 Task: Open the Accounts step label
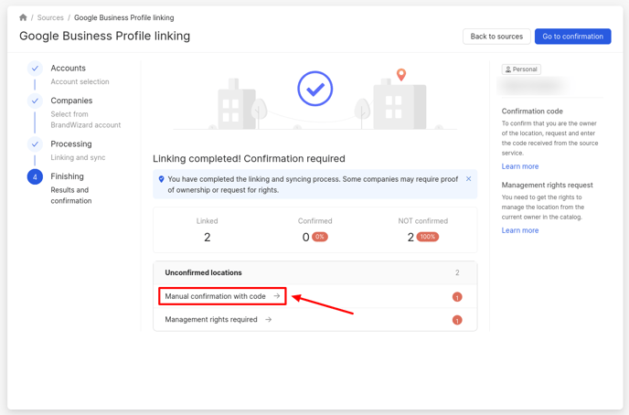(x=69, y=69)
